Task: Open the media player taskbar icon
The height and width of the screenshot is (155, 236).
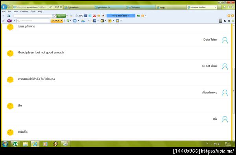Action: 45,144
